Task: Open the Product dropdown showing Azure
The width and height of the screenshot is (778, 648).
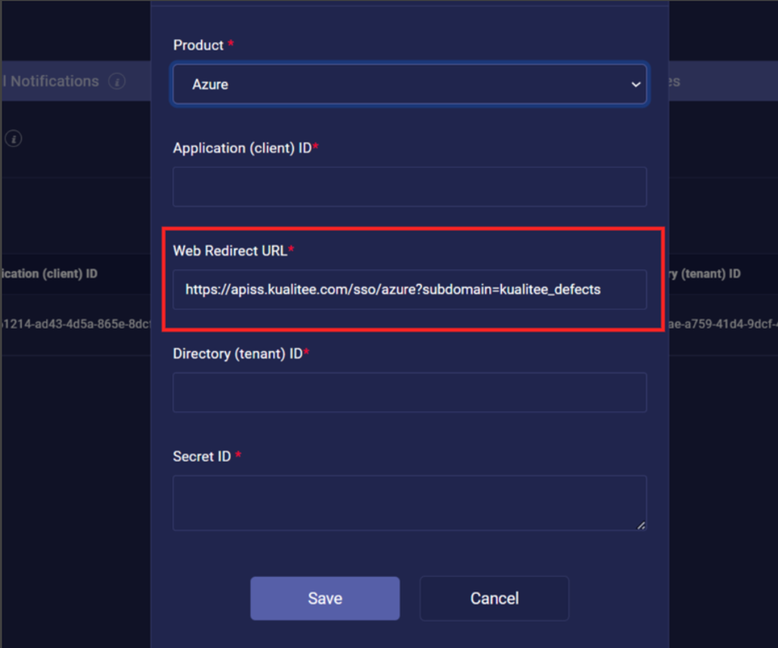Action: pyautogui.click(x=410, y=84)
